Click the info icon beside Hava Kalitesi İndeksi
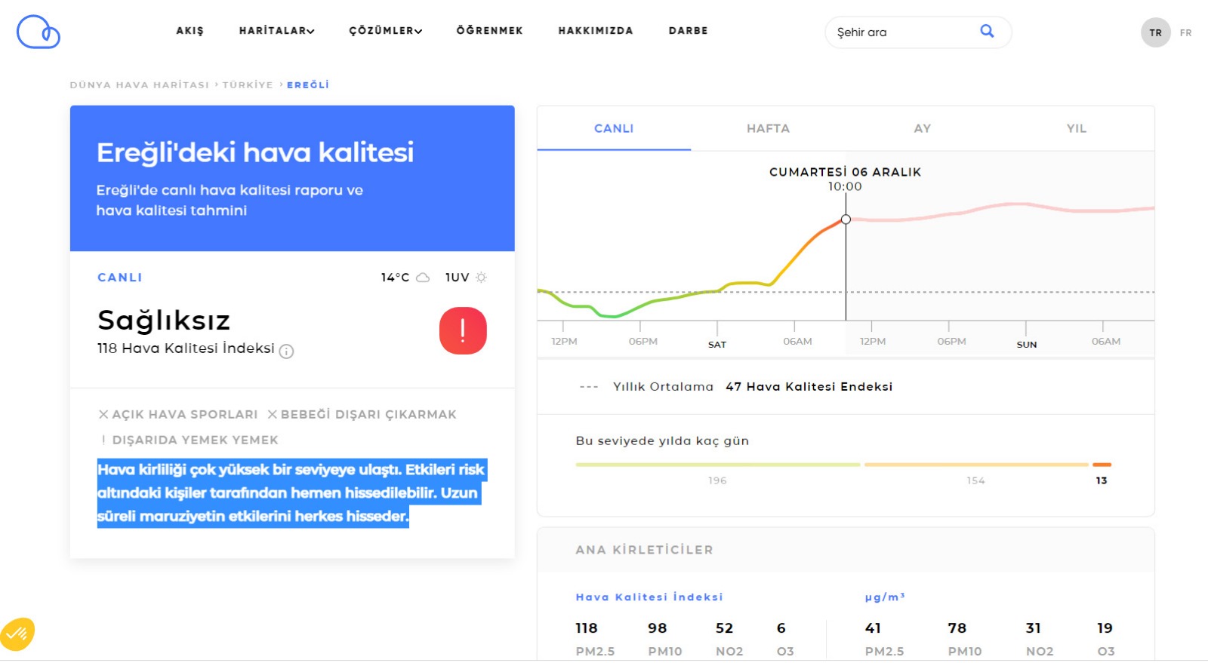1208x663 pixels. point(286,351)
